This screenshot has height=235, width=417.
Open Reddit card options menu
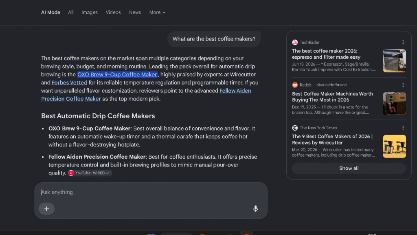point(403,85)
